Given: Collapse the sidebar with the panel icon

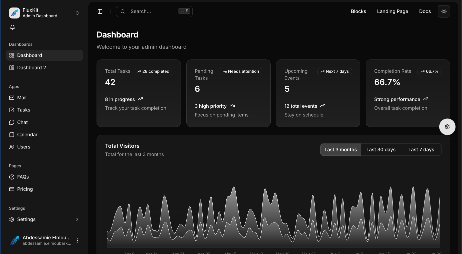Looking at the screenshot, I should click(x=100, y=11).
